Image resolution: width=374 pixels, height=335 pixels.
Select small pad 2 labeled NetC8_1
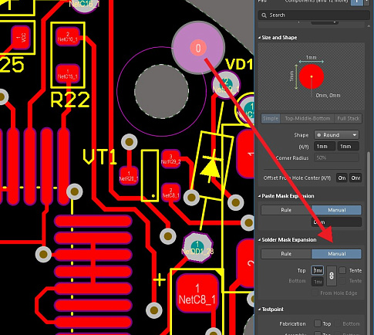click(x=170, y=193)
